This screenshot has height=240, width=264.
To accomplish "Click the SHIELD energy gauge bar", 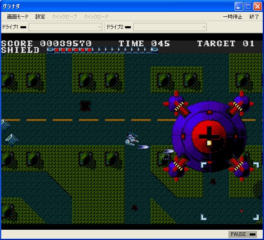I will pos(102,50).
